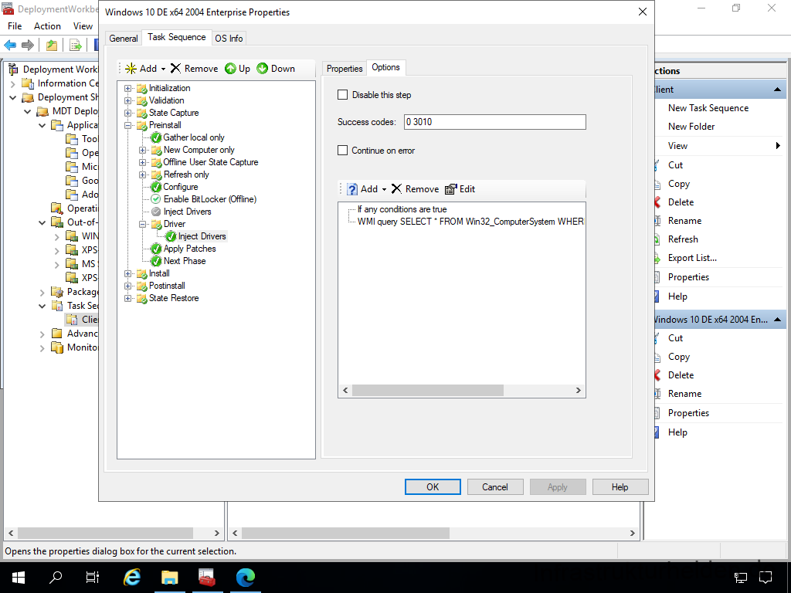
Task: Open Microsoft Edge from taskbar
Action: click(245, 578)
